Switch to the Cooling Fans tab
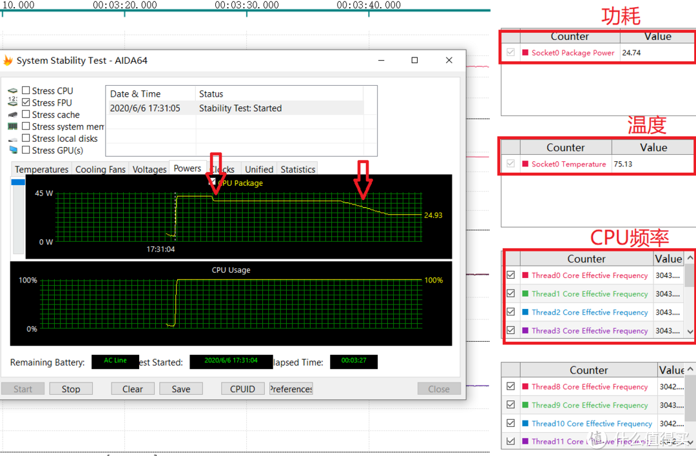Screen dimensions: 696x456 tap(101, 170)
